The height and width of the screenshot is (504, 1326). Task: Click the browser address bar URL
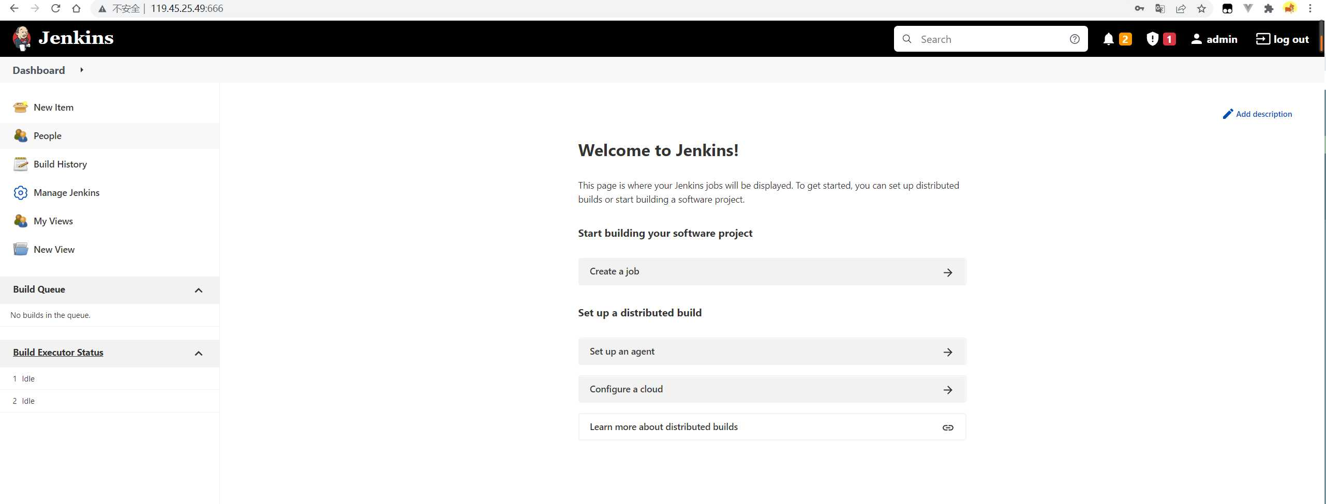[x=187, y=8]
